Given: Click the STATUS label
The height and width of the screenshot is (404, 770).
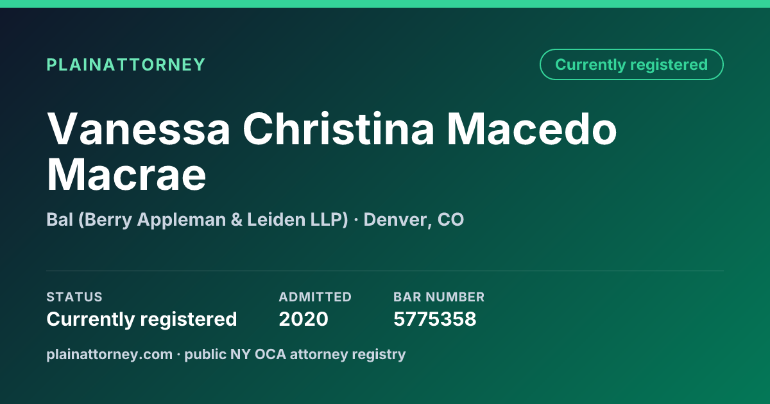Looking at the screenshot, I should click(74, 297).
